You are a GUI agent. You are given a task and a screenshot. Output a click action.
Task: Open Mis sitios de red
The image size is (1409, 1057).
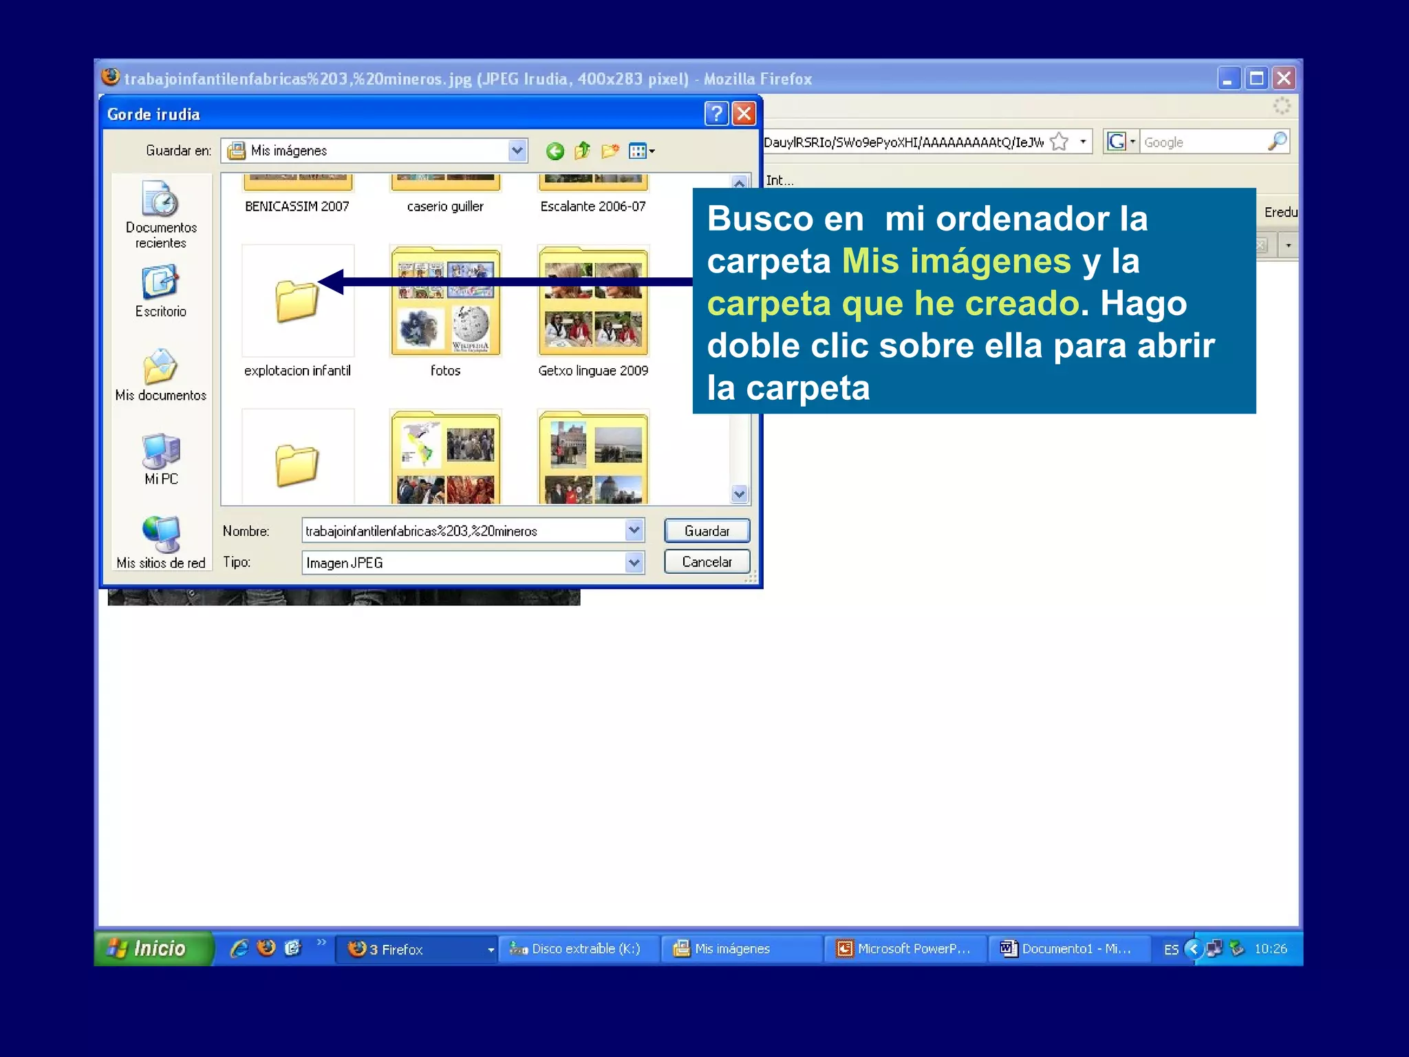point(161,543)
